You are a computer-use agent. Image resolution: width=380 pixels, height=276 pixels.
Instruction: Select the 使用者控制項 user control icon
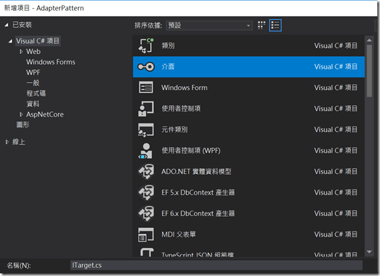(146, 109)
